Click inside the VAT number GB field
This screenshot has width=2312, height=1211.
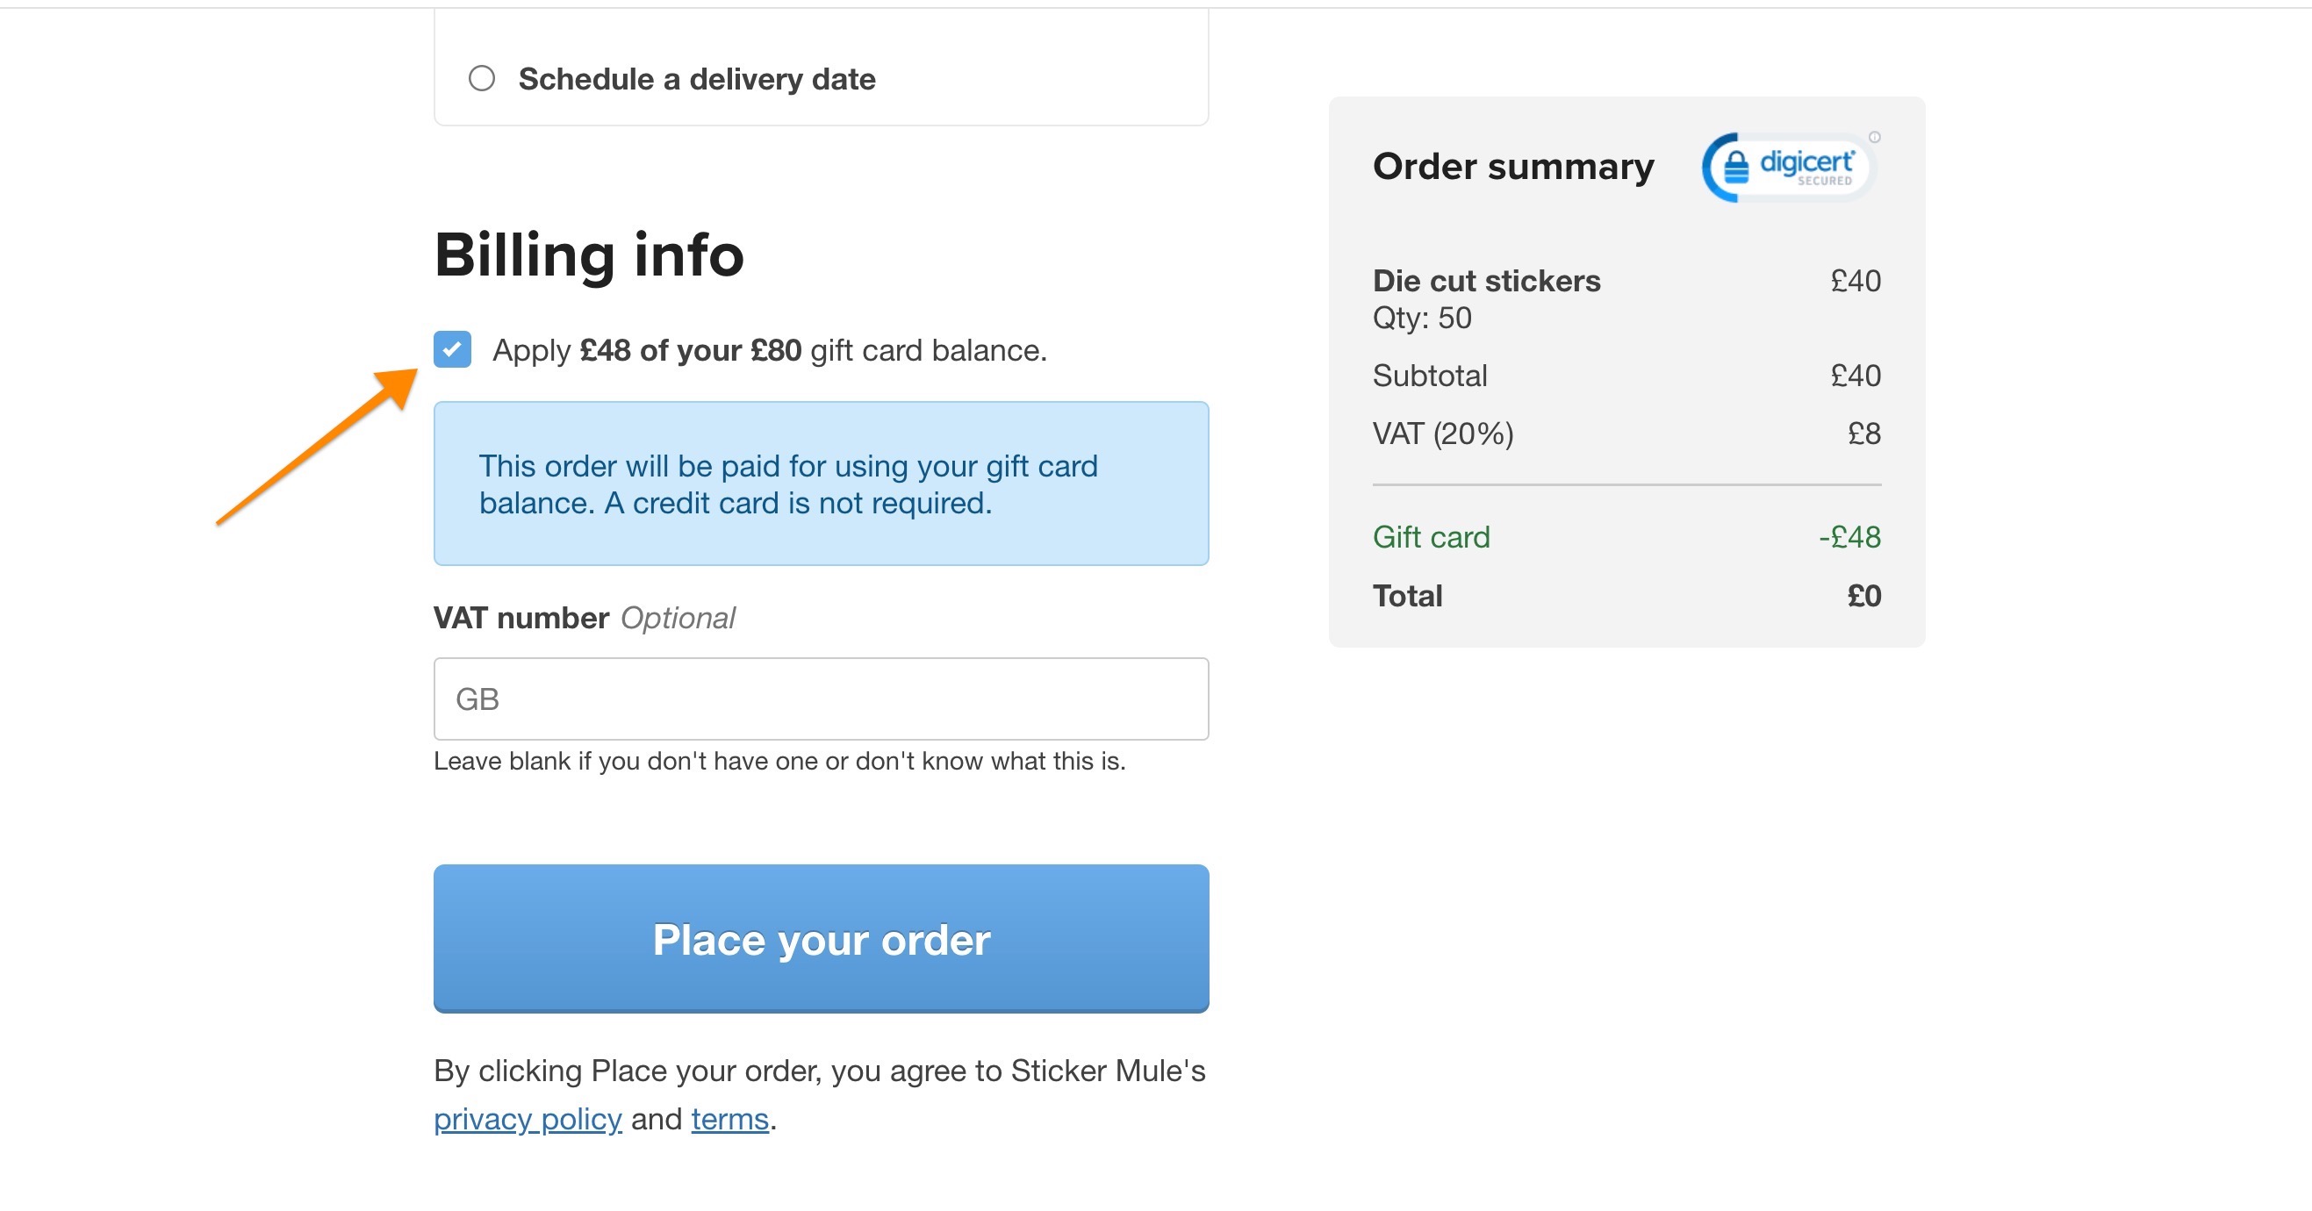coord(822,699)
